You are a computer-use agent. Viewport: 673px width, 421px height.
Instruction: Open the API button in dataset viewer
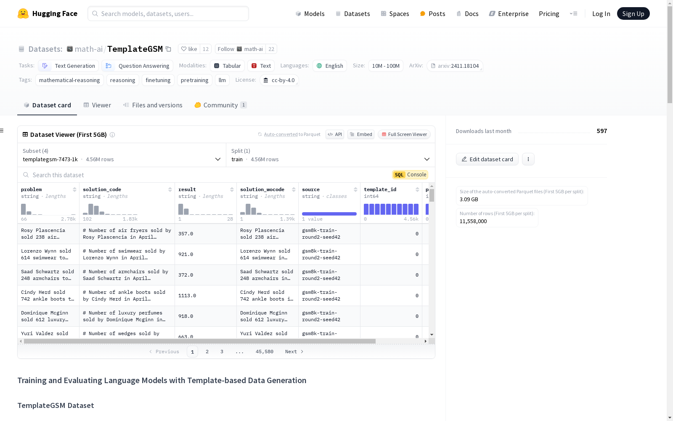point(335,134)
